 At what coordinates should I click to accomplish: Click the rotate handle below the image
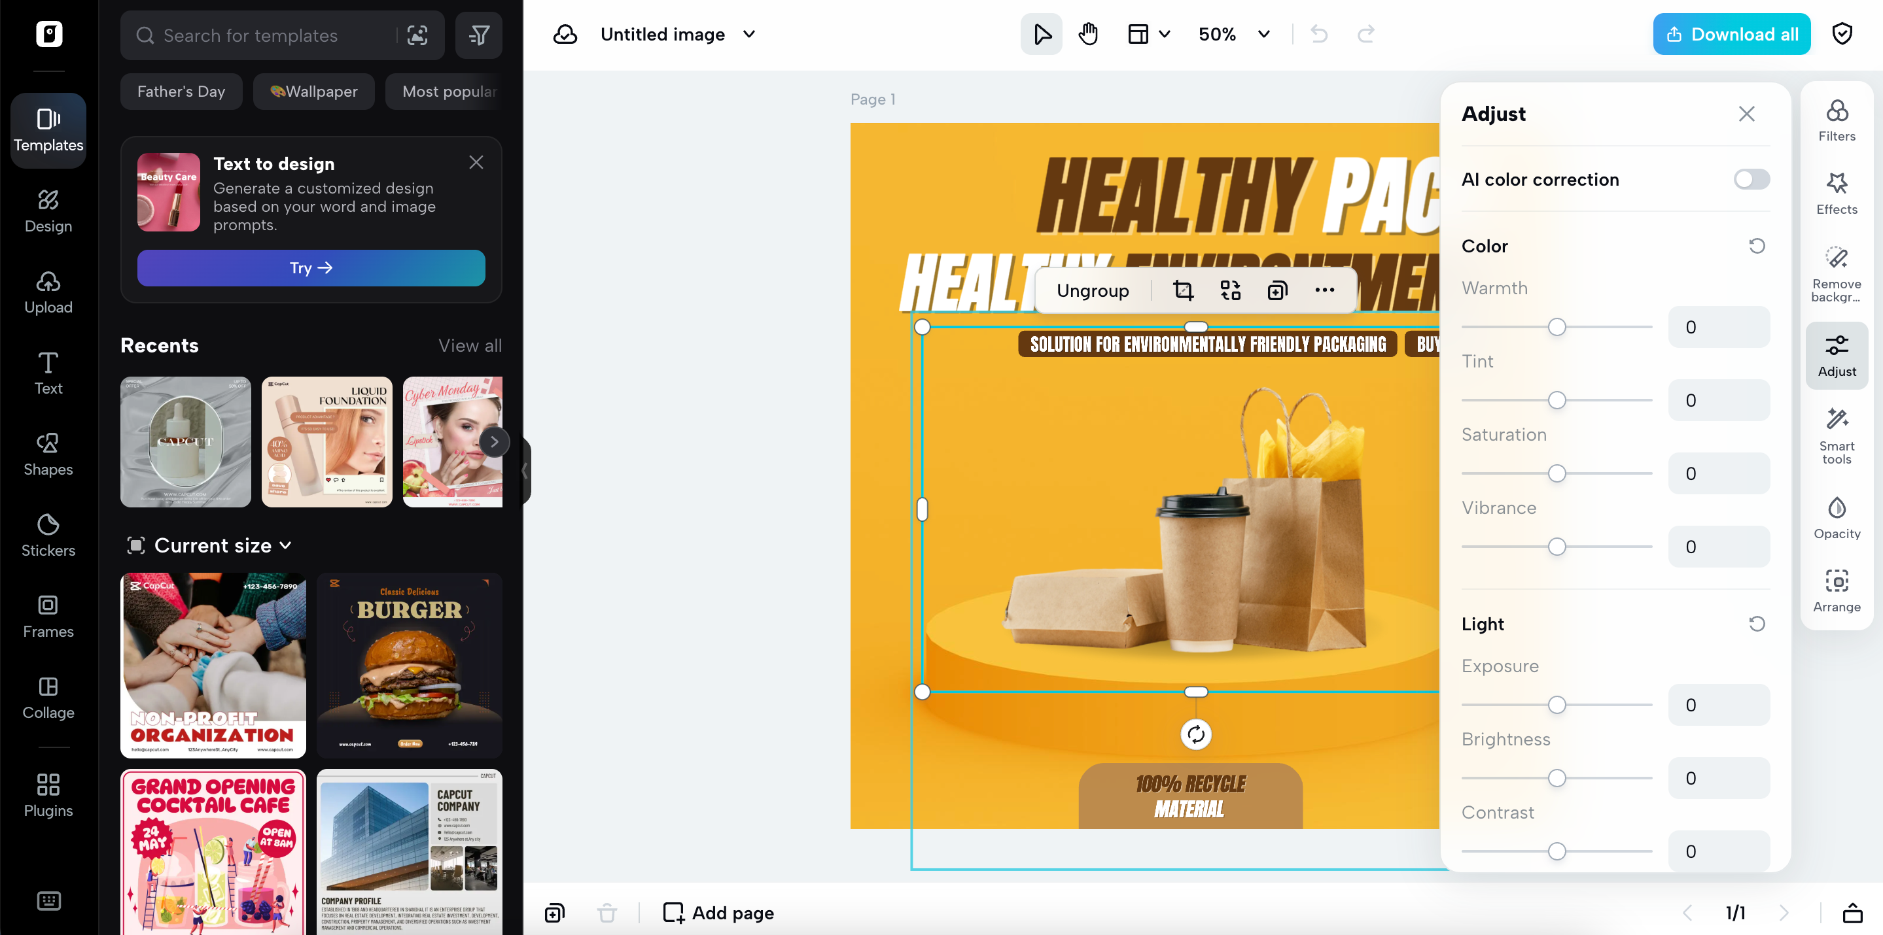click(1196, 734)
